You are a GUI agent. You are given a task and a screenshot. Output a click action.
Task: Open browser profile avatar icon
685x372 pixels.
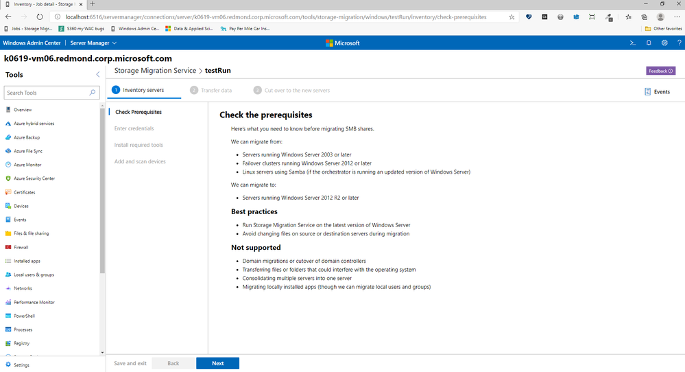(x=660, y=17)
